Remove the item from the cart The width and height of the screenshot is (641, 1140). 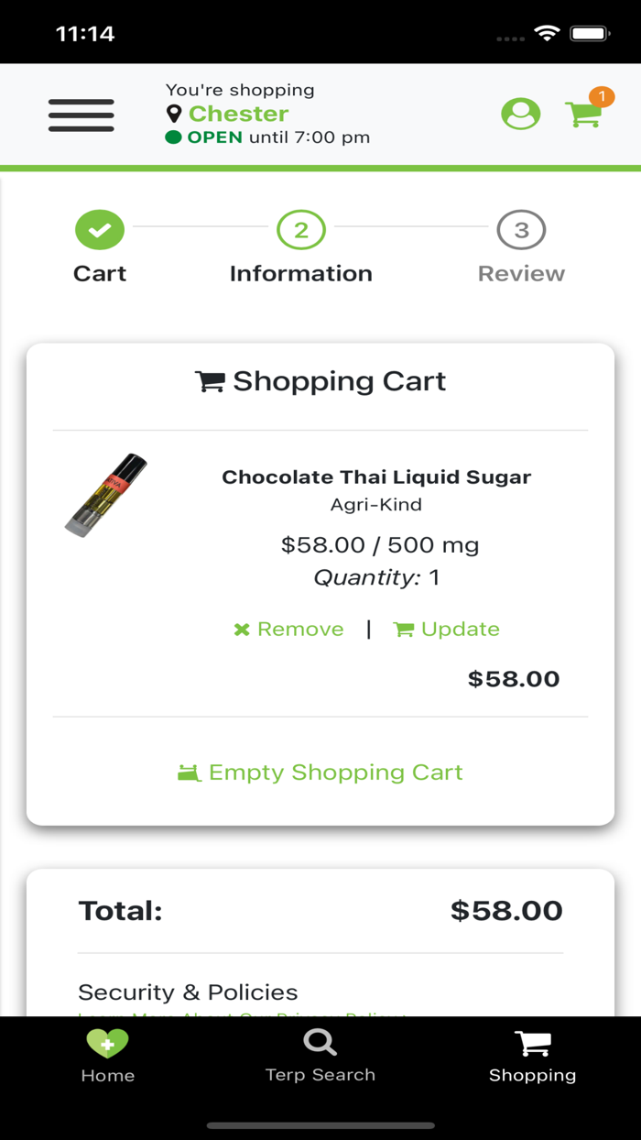pyautogui.click(x=289, y=629)
